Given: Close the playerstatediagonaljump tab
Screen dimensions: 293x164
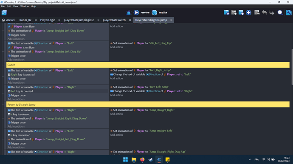Looking at the screenshot, I should click(171, 20).
